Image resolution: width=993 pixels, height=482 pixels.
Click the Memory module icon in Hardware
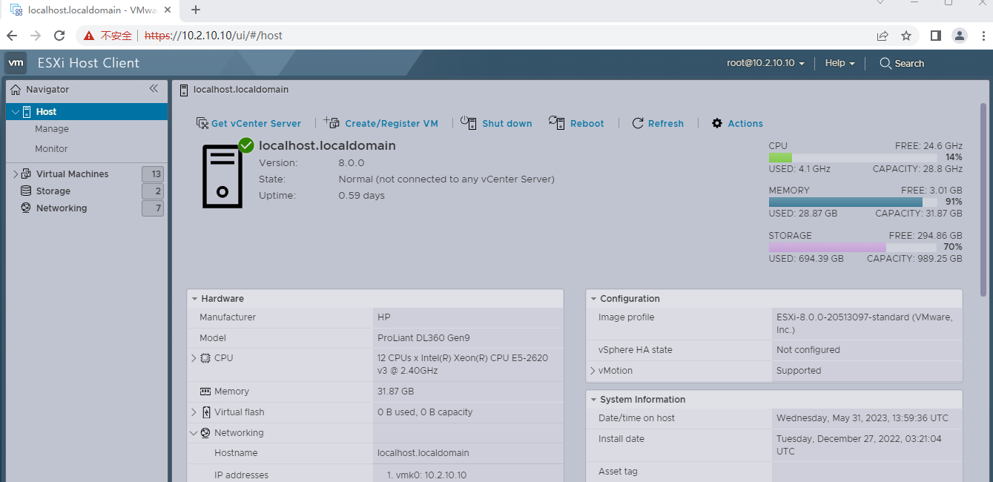point(205,392)
